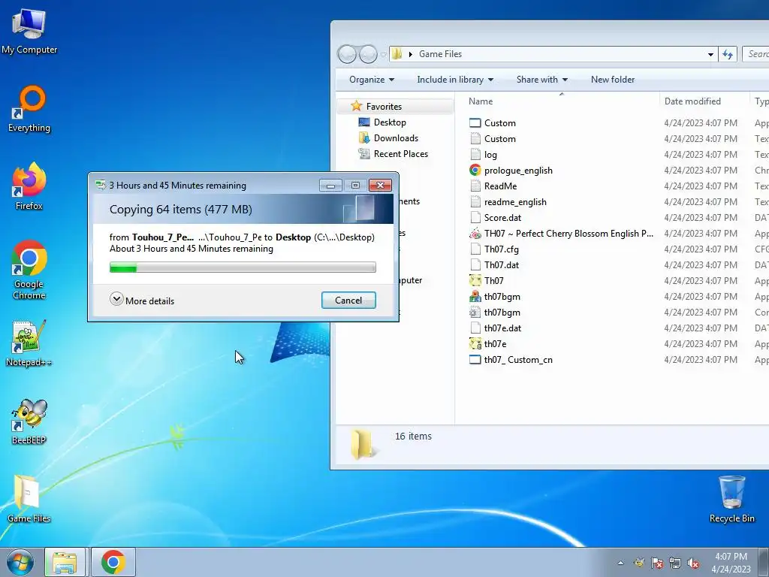Open the Share with dropdown

542,80
